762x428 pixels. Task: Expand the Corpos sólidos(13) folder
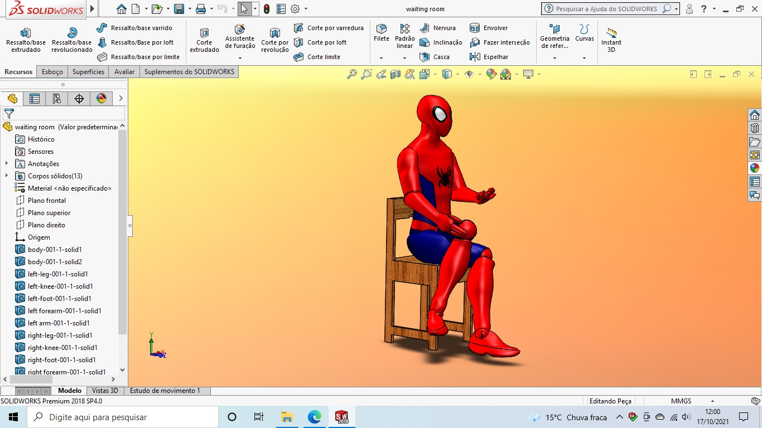(x=7, y=176)
